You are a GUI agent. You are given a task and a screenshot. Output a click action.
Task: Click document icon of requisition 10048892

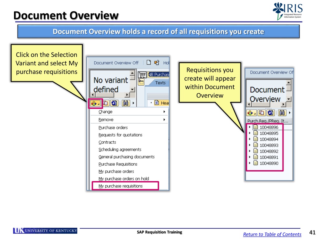click(x=256, y=151)
